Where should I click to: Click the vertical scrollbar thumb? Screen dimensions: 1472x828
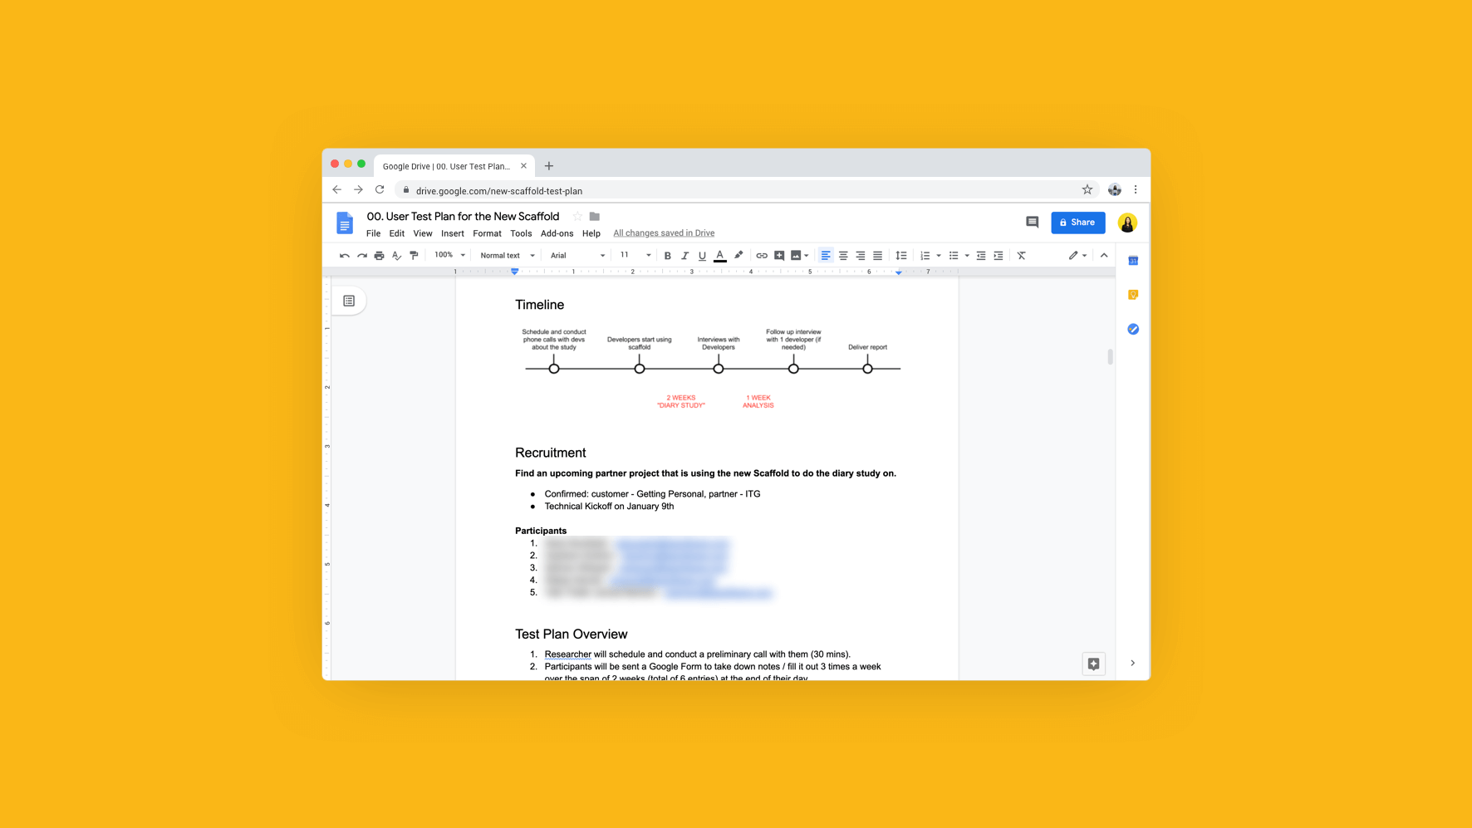click(1110, 357)
